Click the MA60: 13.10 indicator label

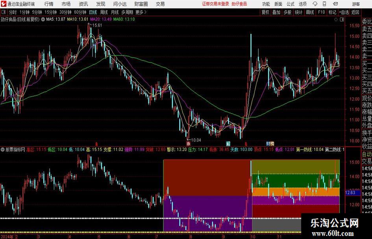124,19
